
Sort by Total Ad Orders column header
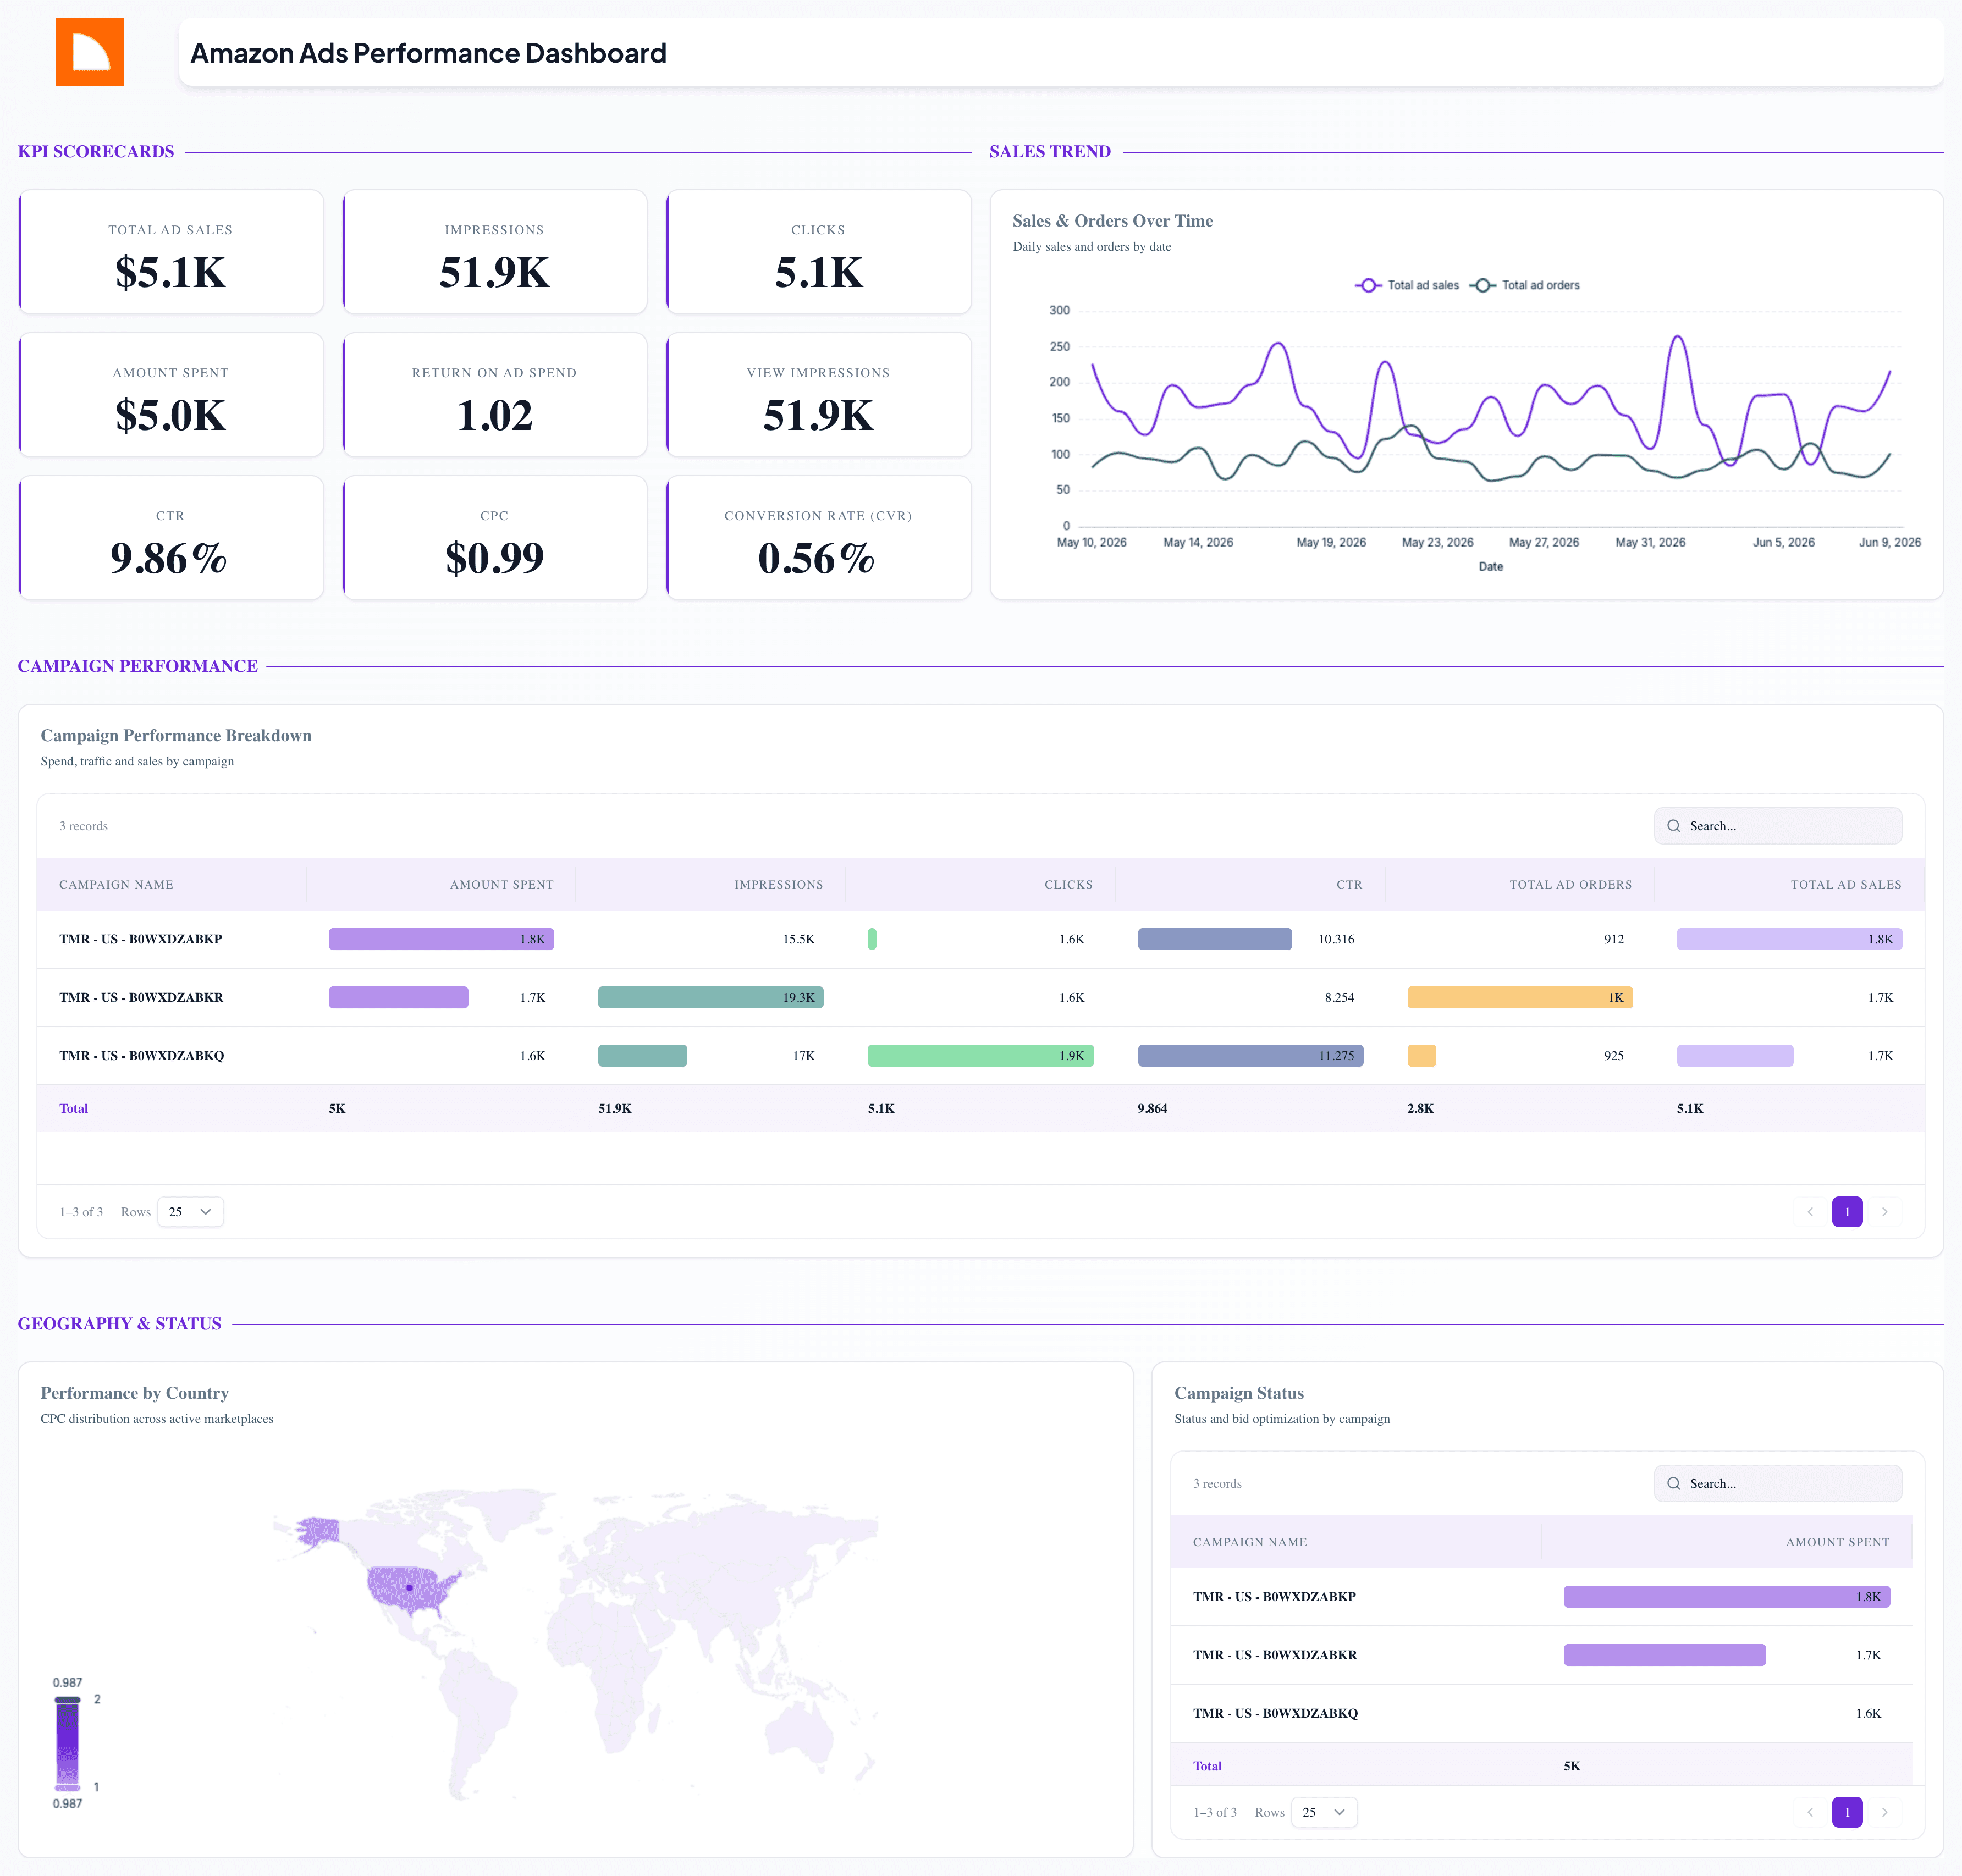[x=1570, y=884]
